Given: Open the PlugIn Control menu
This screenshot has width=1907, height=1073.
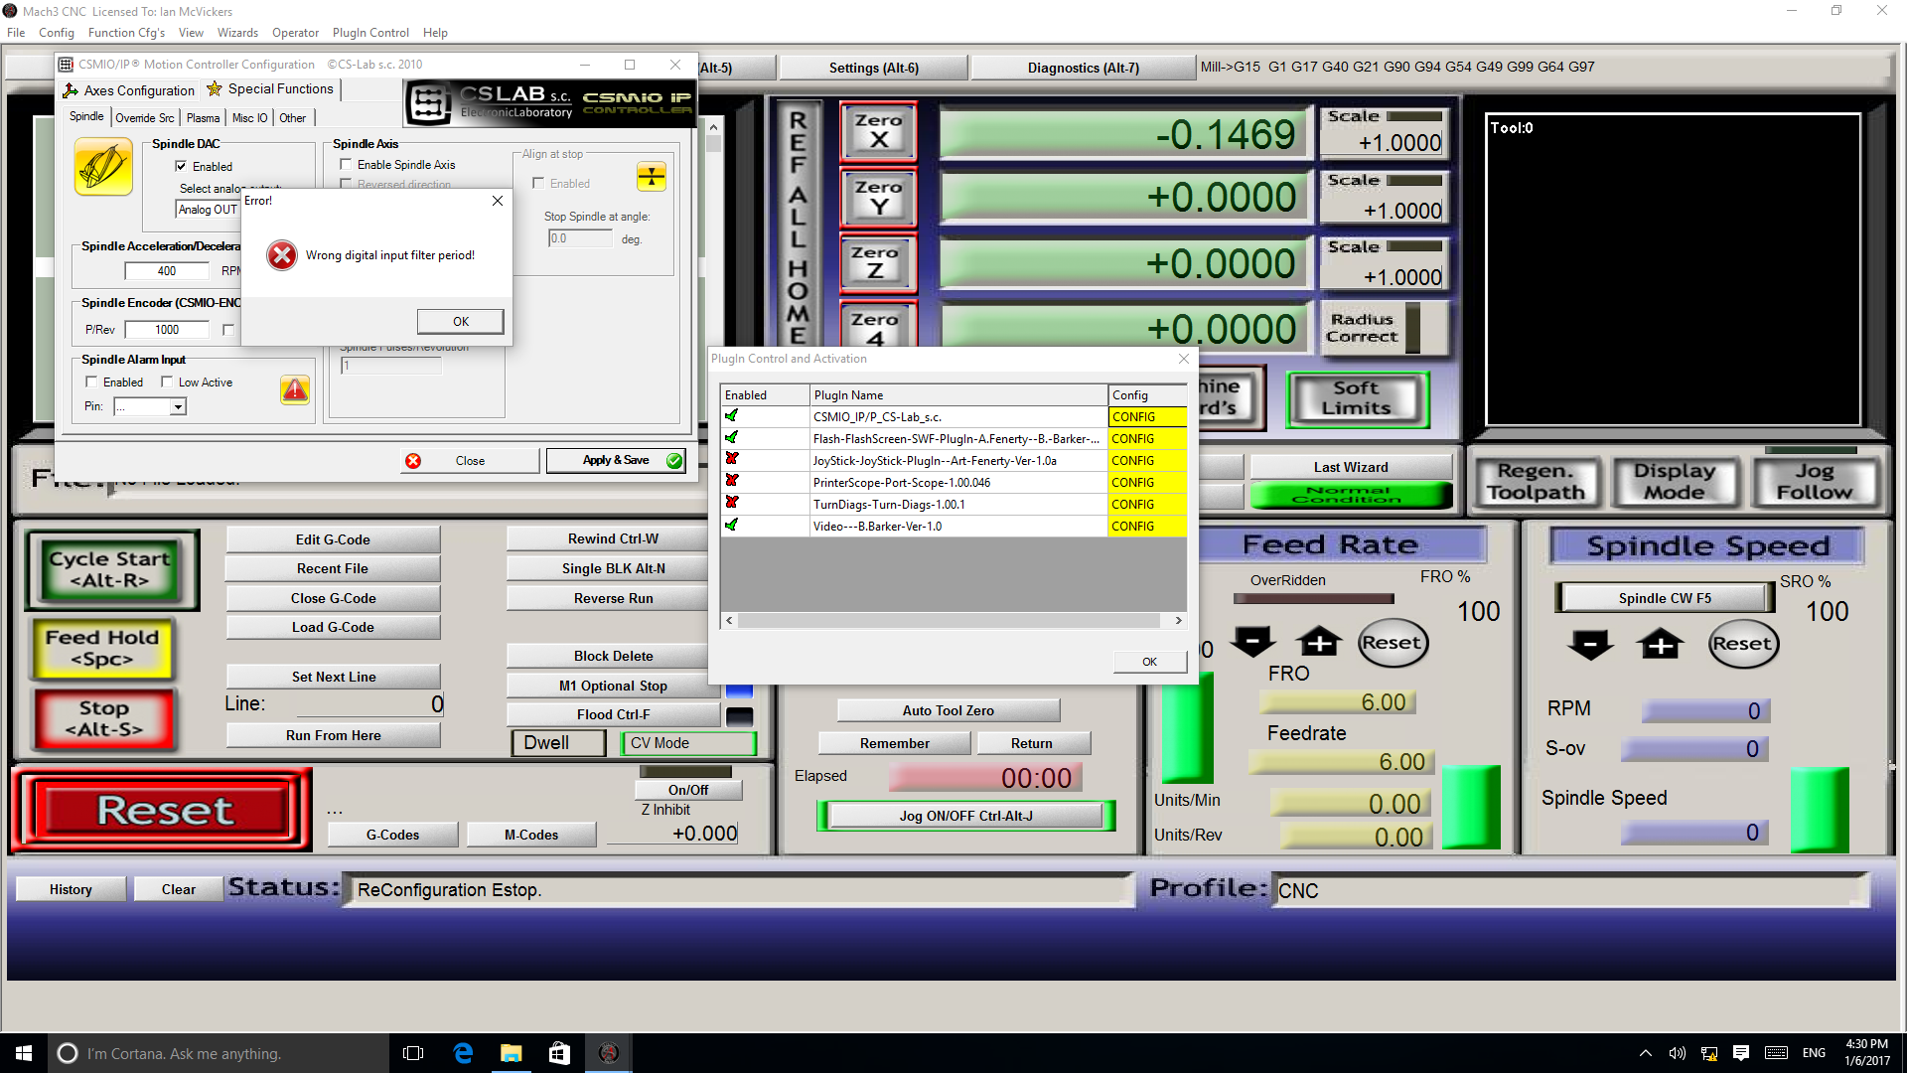Looking at the screenshot, I should click(370, 33).
